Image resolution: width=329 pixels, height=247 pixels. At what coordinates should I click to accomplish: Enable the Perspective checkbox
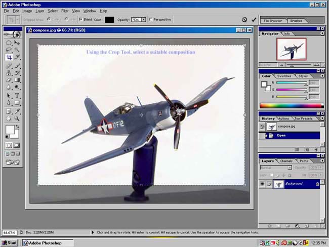tap(151, 19)
